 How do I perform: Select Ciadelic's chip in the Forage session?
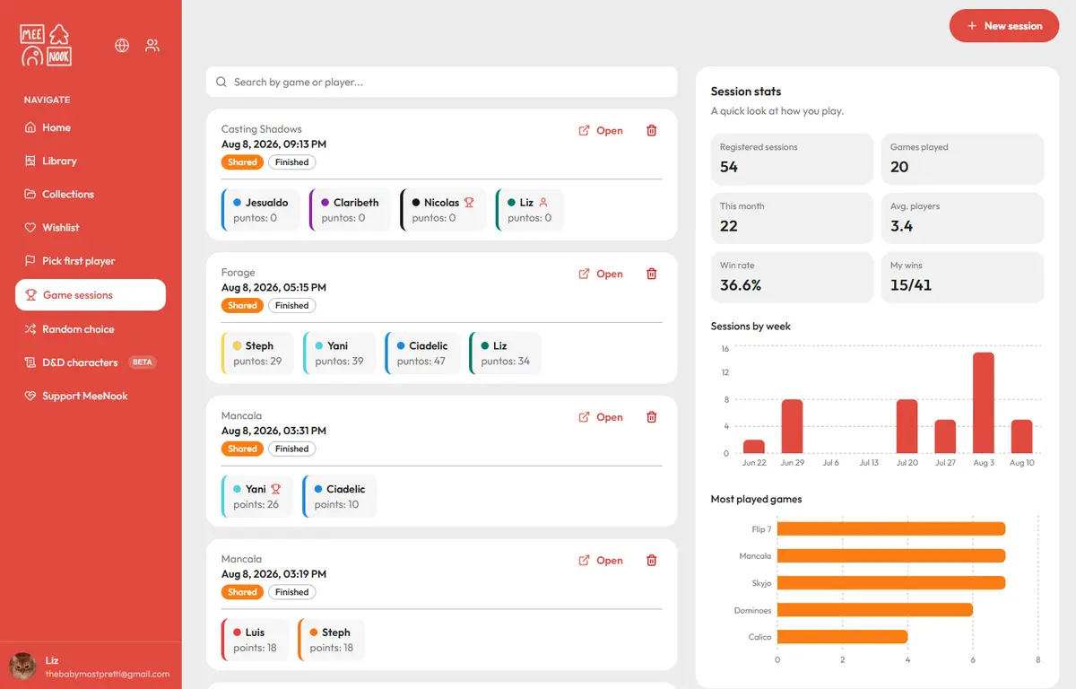point(422,353)
